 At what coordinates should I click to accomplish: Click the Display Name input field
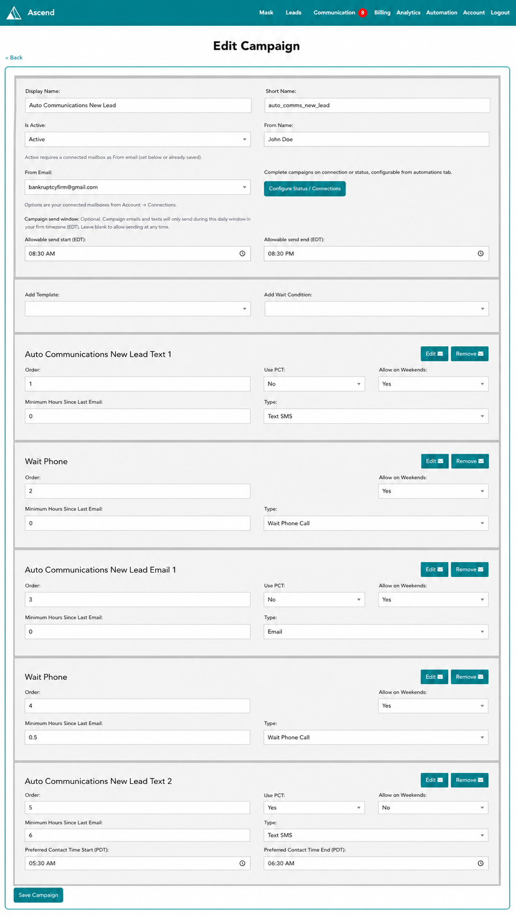coord(138,105)
